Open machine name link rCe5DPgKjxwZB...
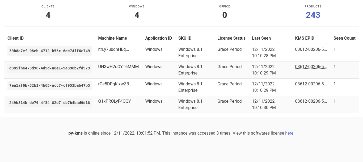This screenshot has width=363, height=162. (115, 84)
